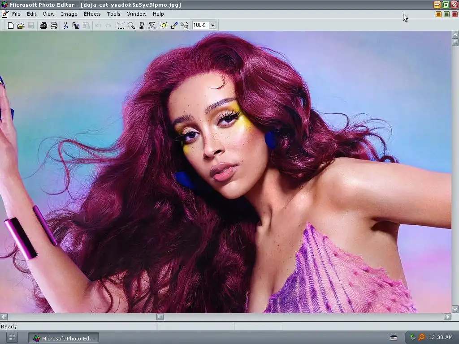Open the Image menu
Image resolution: width=459 pixels, height=344 pixels.
tap(69, 14)
